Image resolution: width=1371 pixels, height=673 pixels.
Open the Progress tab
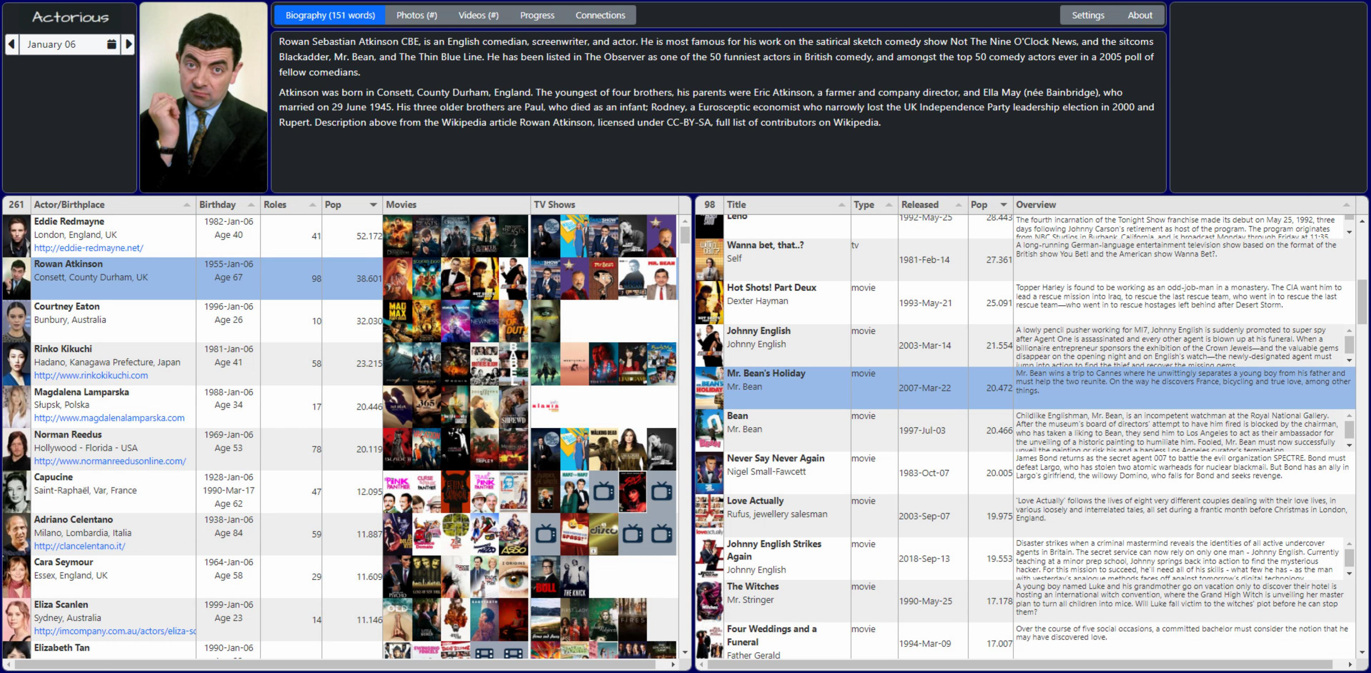point(536,15)
